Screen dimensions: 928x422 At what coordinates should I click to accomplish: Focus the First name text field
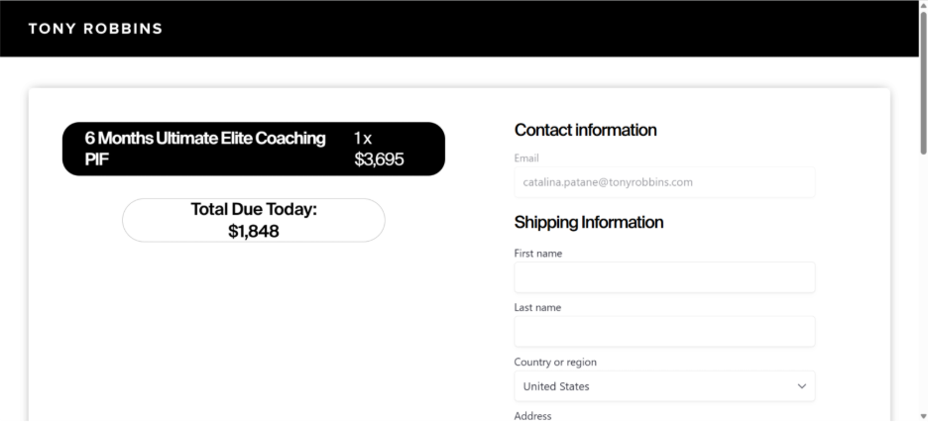click(664, 277)
